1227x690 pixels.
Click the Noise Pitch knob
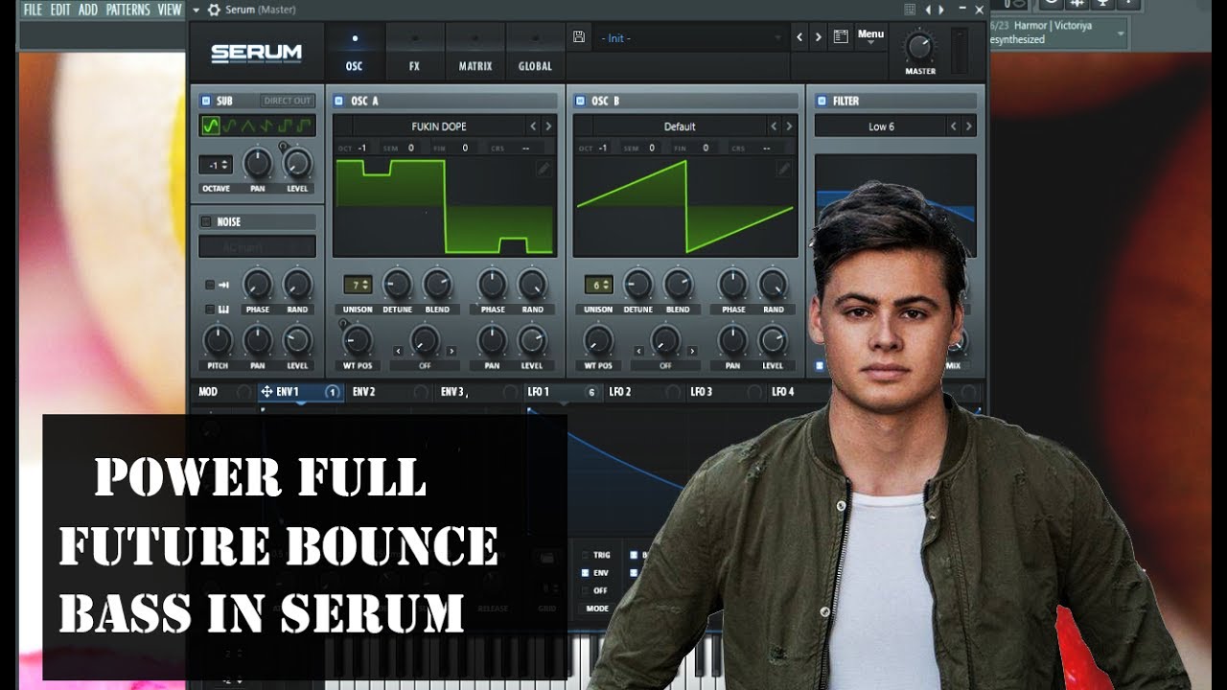pyautogui.click(x=218, y=339)
